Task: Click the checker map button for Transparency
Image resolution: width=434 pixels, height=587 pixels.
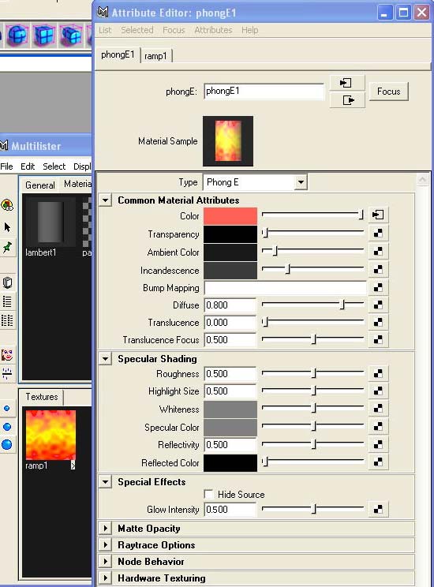Action: 378,233
